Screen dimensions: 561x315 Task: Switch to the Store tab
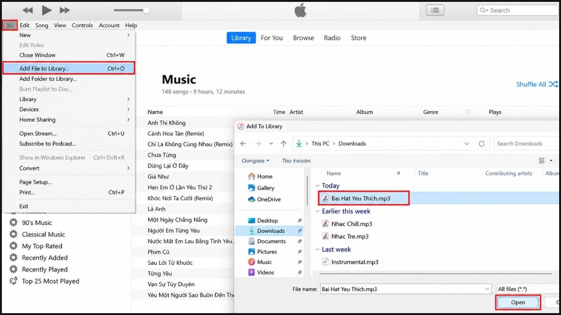(359, 38)
